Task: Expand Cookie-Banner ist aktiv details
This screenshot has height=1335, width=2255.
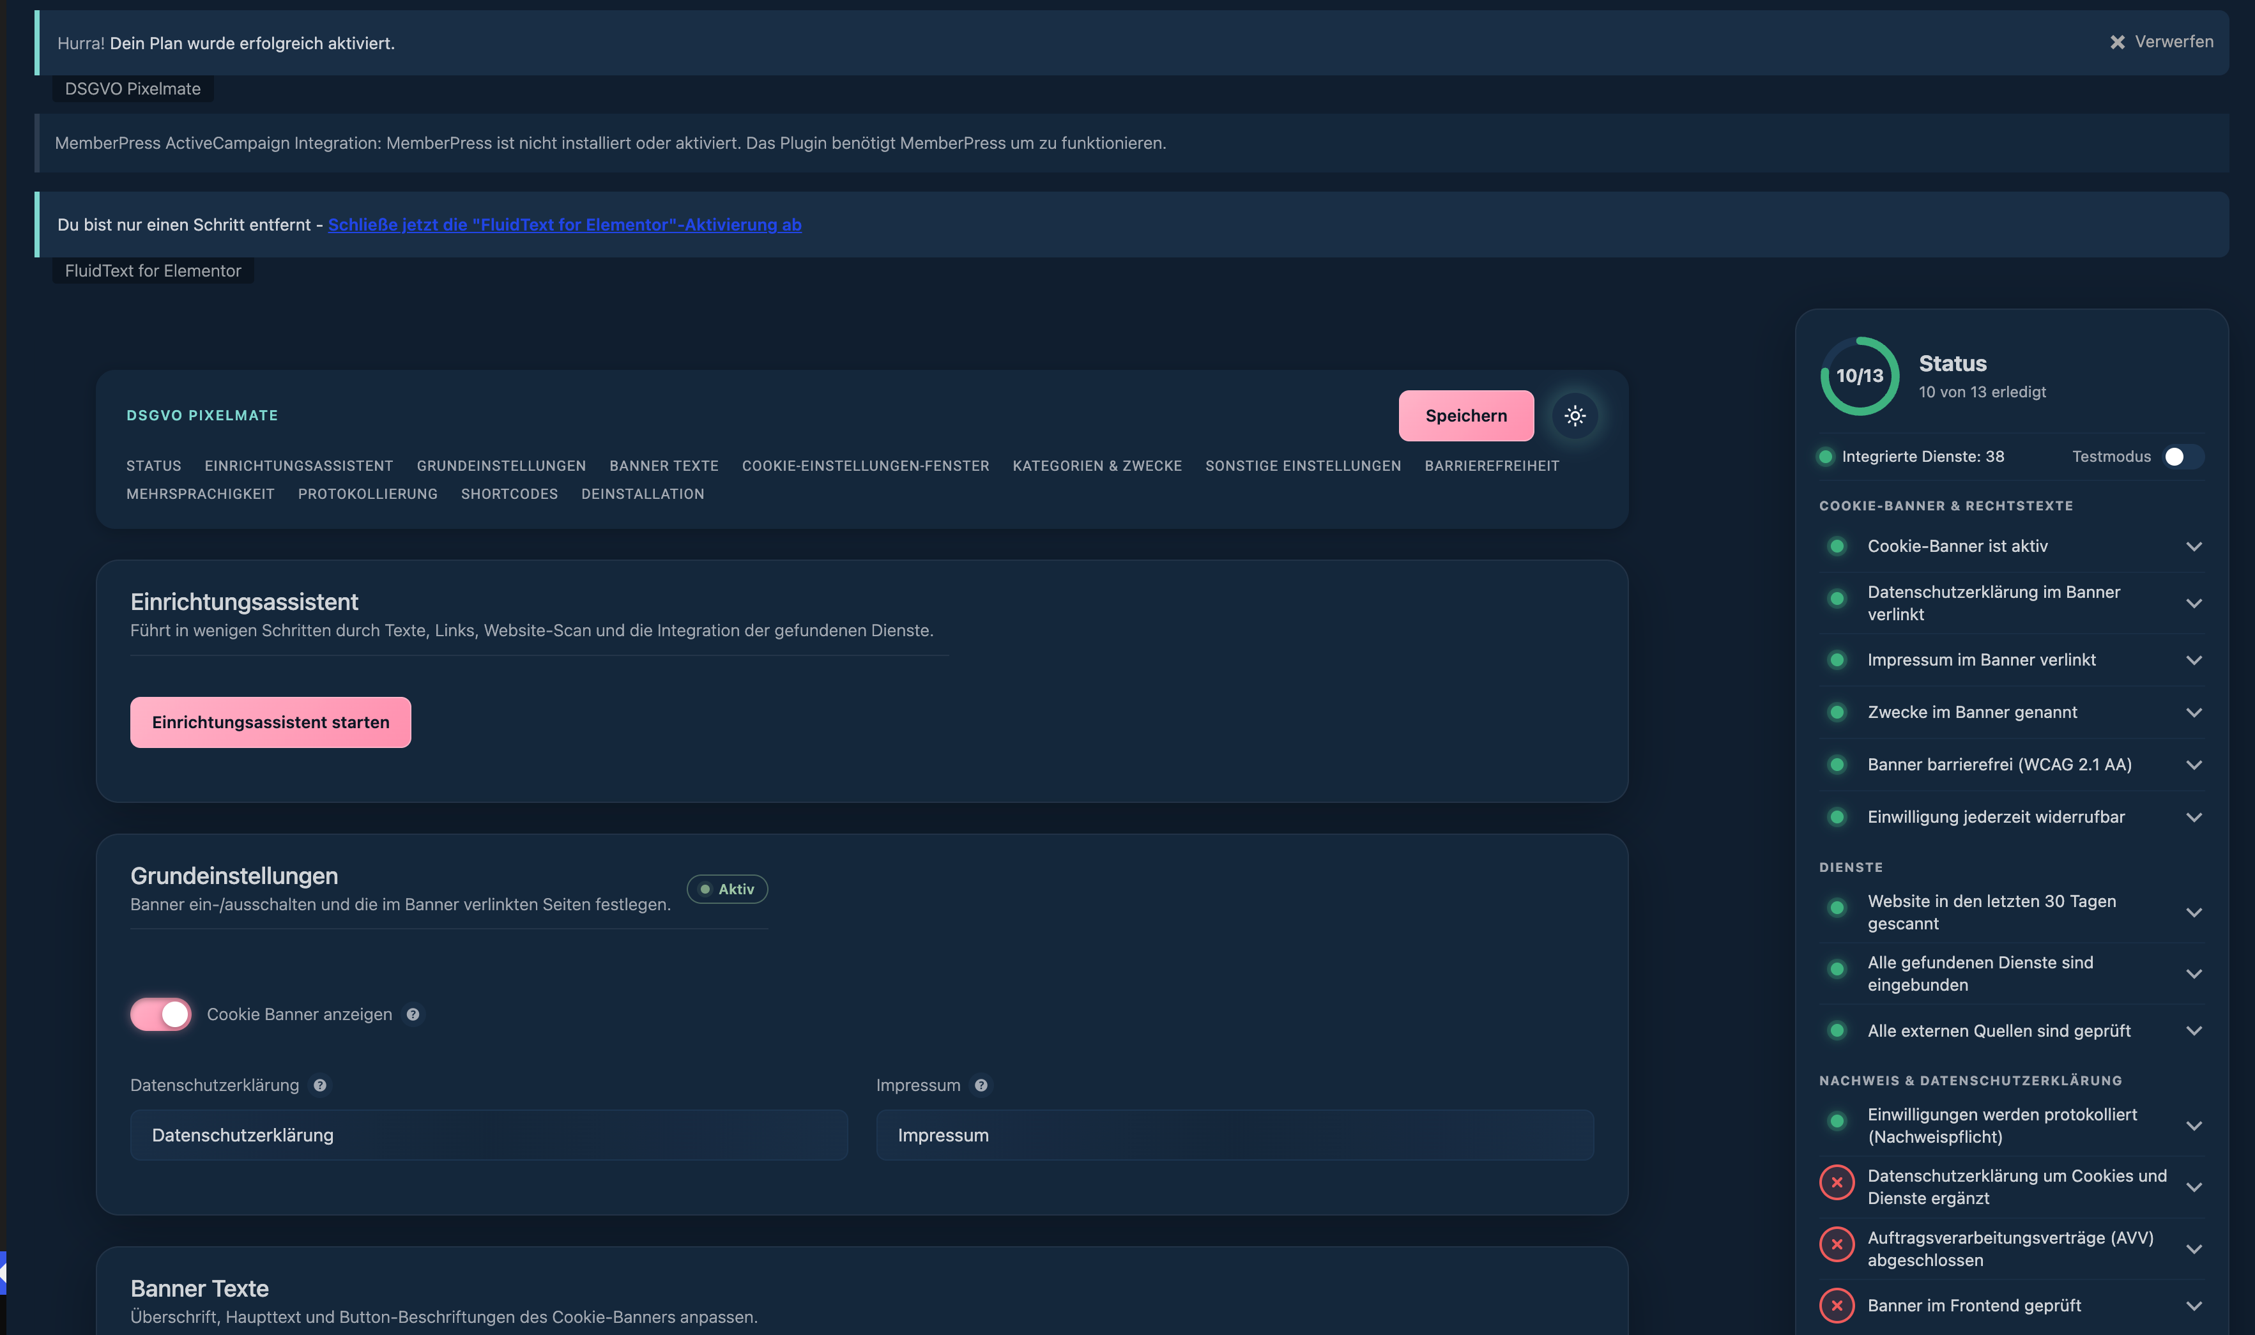Action: click(2194, 547)
